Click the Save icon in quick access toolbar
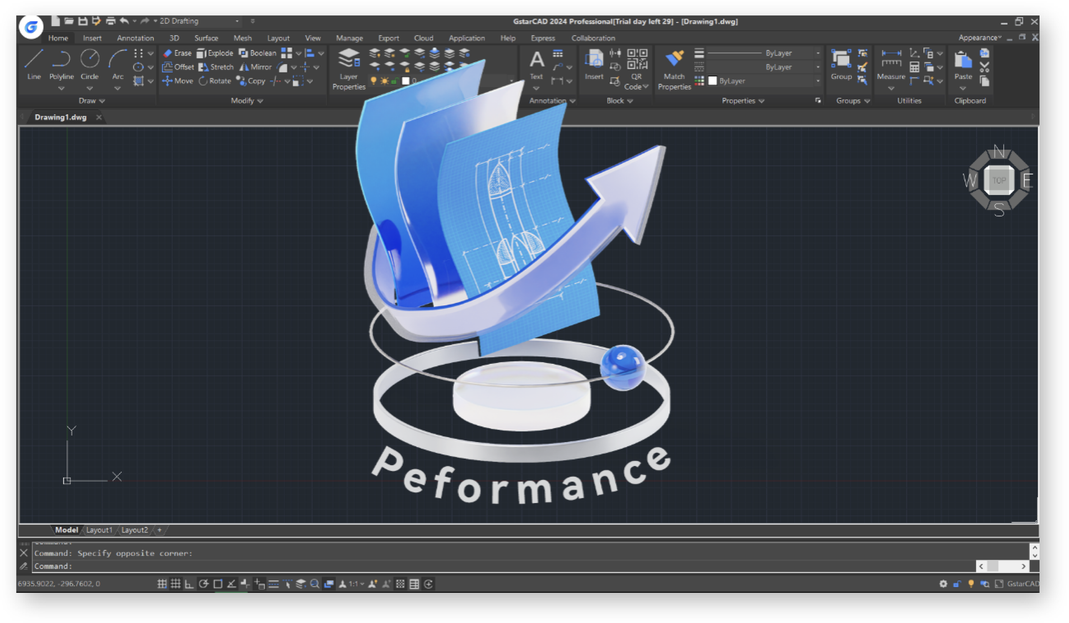This screenshot has height=623, width=1069. (x=83, y=21)
